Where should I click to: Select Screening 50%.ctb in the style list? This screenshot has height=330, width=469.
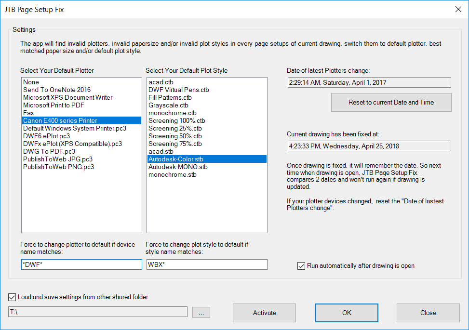coord(176,136)
